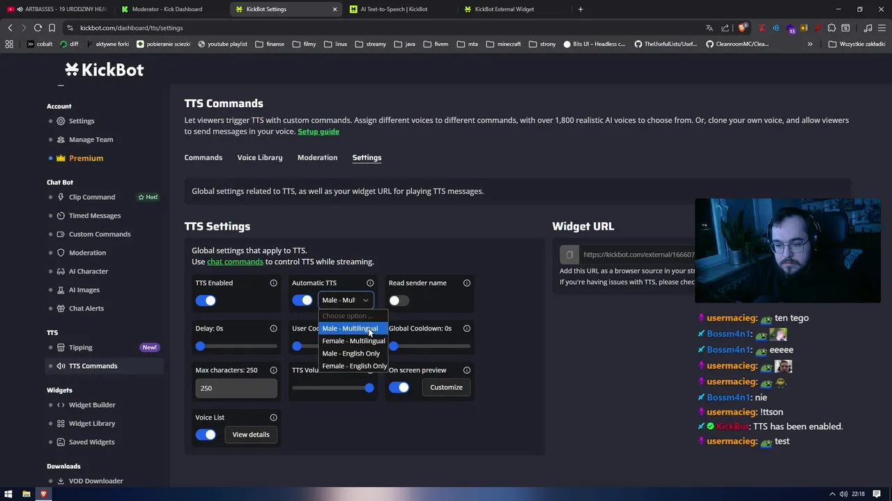Show info for Global Cooldown
This screenshot has height=501, width=892.
pyautogui.click(x=467, y=328)
